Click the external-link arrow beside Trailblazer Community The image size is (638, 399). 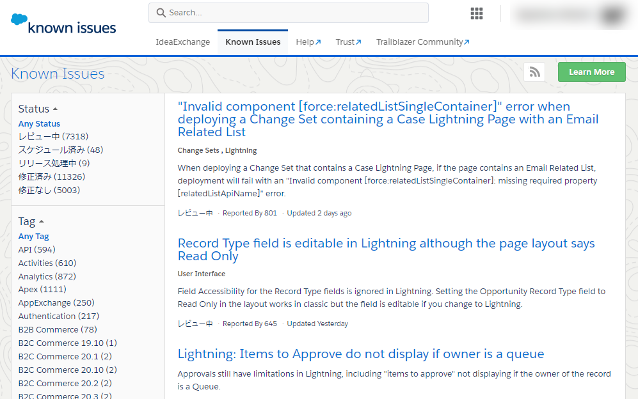pyautogui.click(x=466, y=41)
